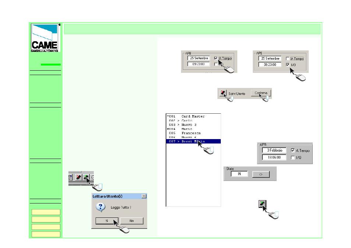351x248 pixels.
Task: Tick the unchecked A Tempo box beside 25 Settembre
Action: coord(288,59)
